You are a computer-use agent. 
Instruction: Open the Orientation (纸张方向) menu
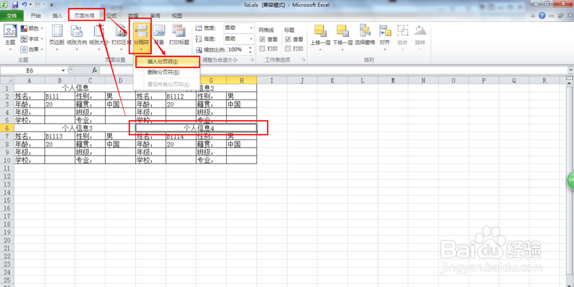tap(77, 38)
